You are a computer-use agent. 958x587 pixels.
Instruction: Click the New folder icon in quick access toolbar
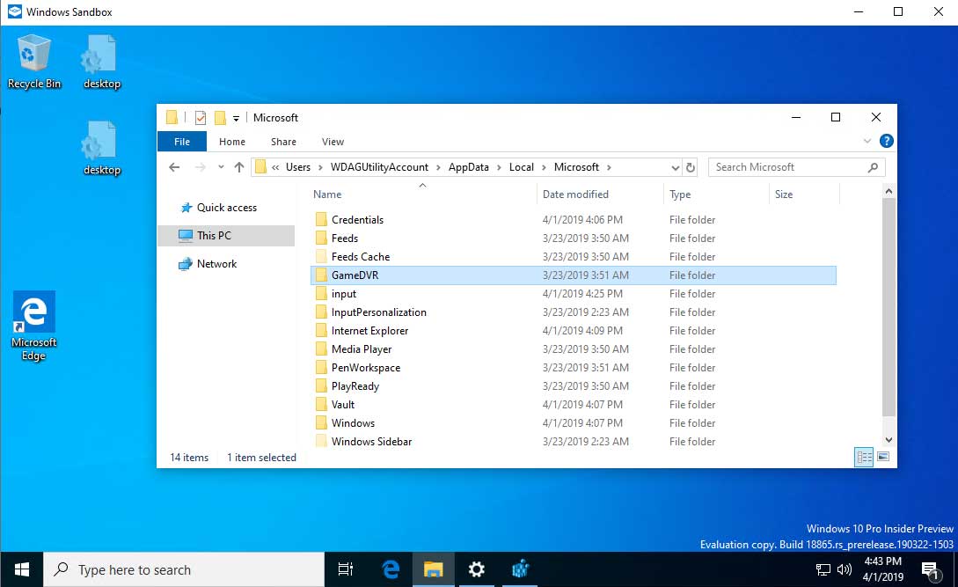(220, 117)
